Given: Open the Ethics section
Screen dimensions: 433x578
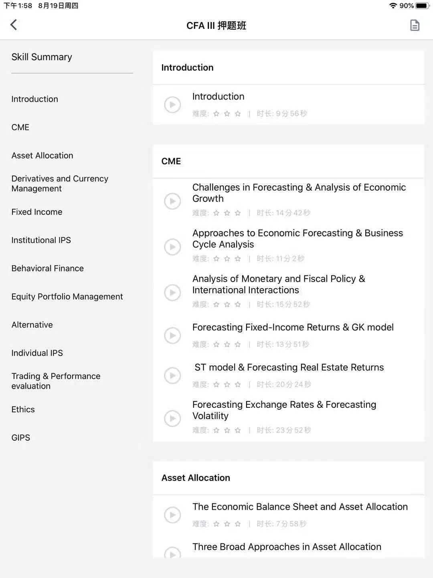Looking at the screenshot, I should point(23,409).
